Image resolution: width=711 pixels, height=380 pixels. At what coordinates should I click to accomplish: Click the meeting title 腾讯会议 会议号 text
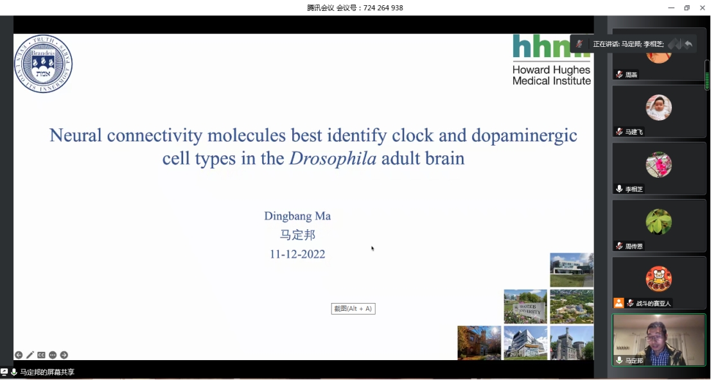(355, 8)
